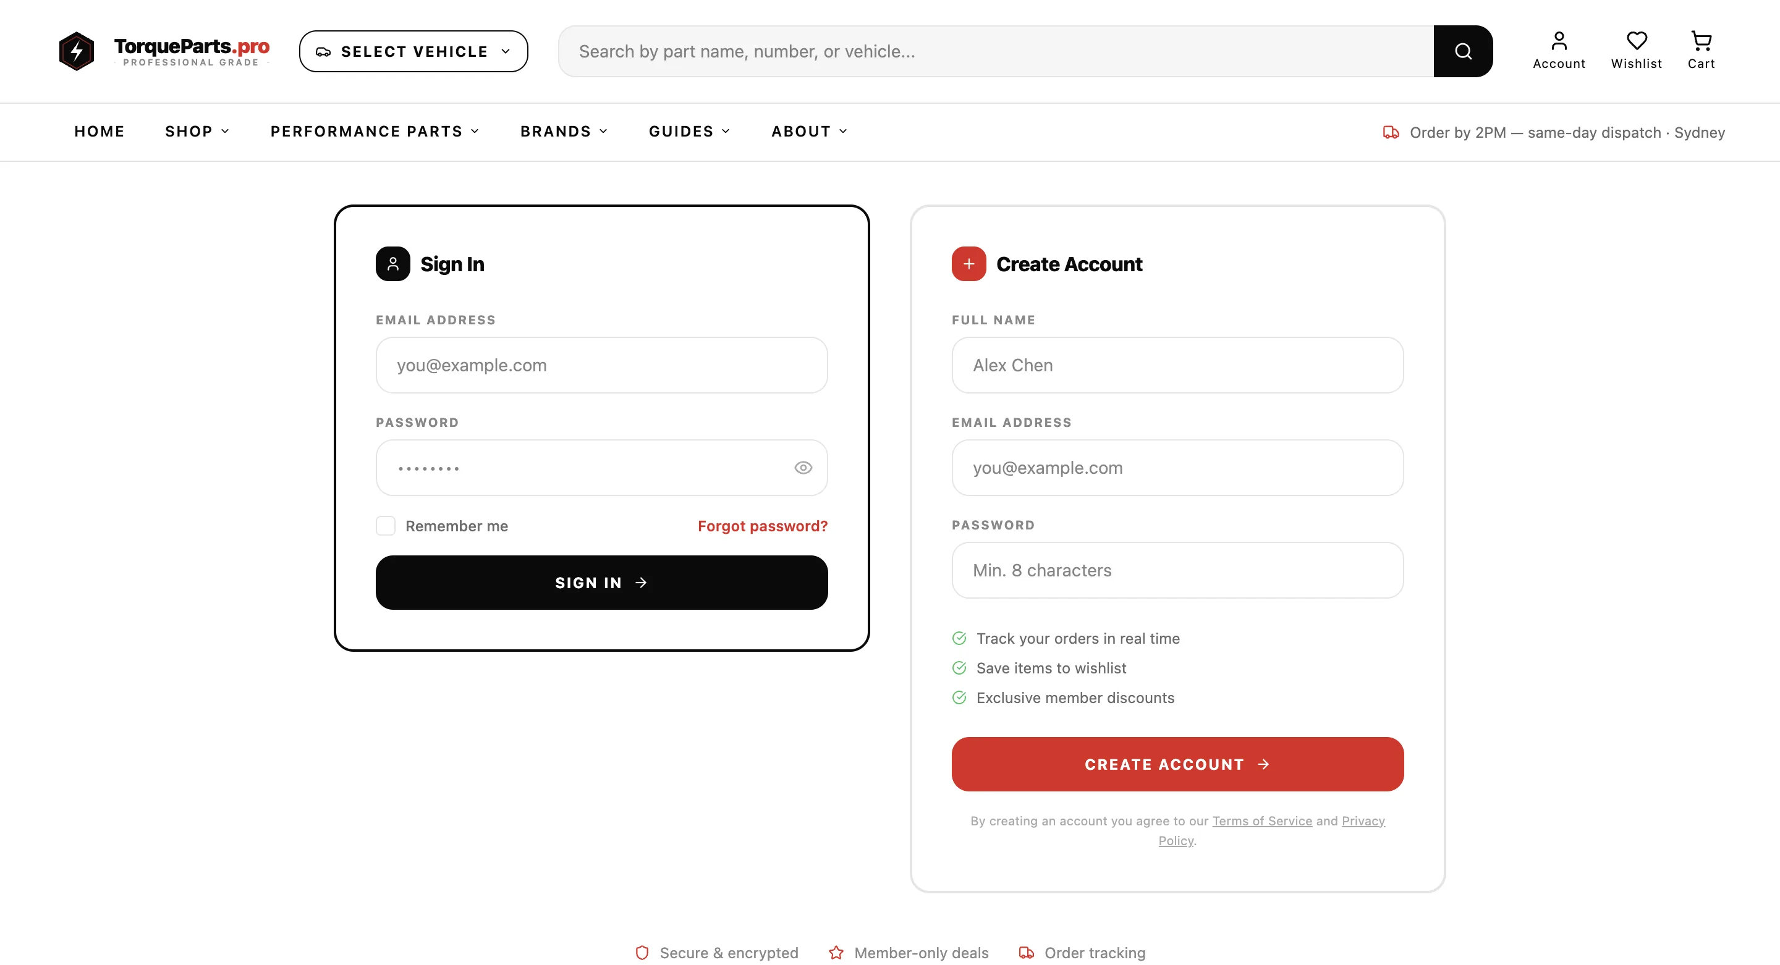Click the checkmark beside Exclusive member discounts
The width and height of the screenshot is (1780, 965).
(959, 697)
